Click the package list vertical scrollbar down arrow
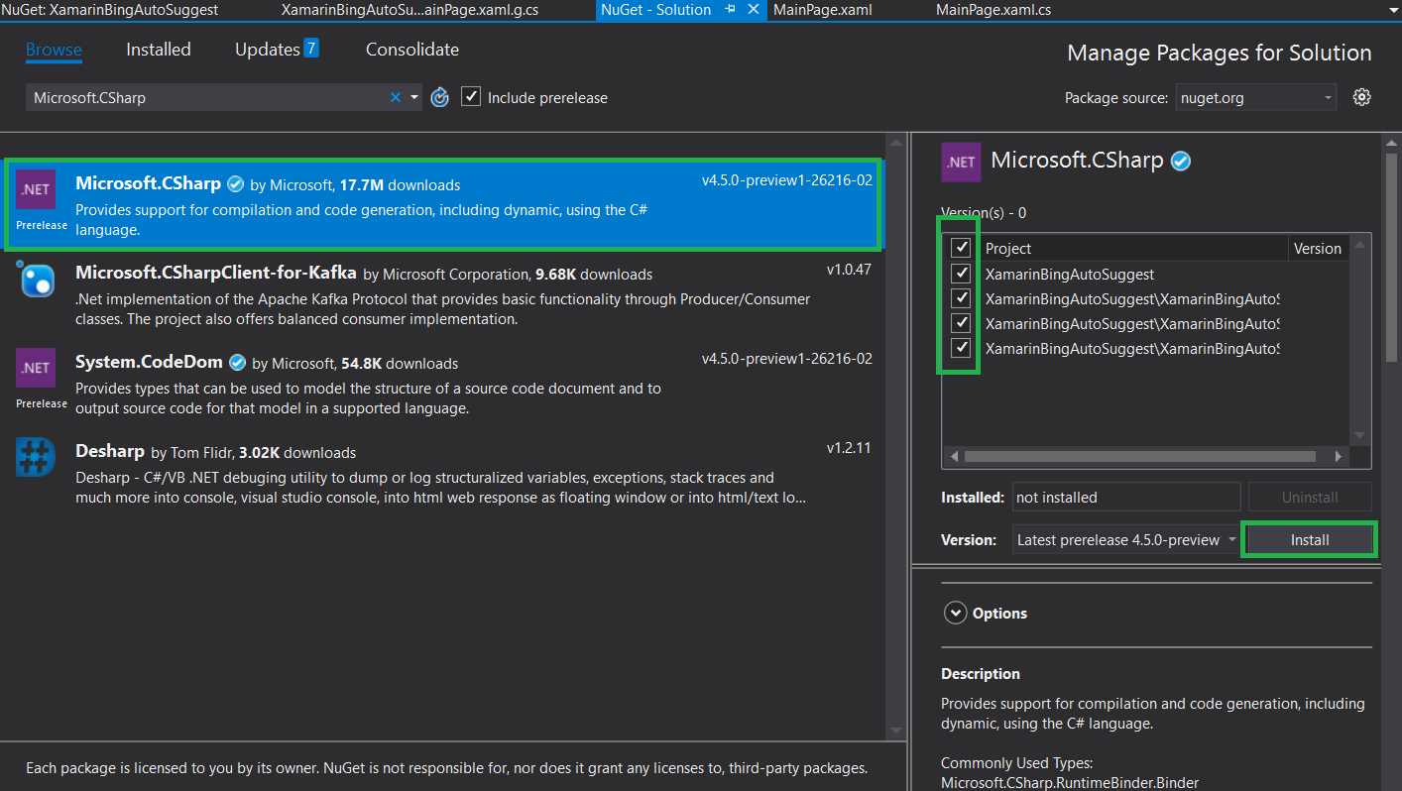This screenshot has width=1402, height=791. point(895,730)
